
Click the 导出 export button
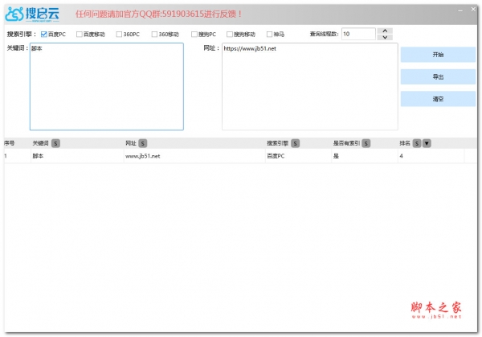point(438,77)
